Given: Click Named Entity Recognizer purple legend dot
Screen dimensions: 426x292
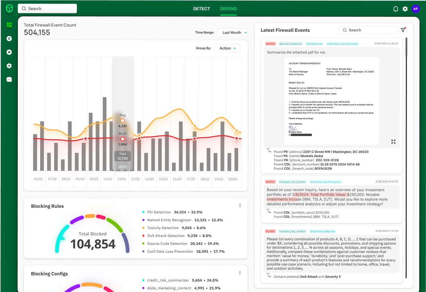Looking at the screenshot, I should coord(143,220).
